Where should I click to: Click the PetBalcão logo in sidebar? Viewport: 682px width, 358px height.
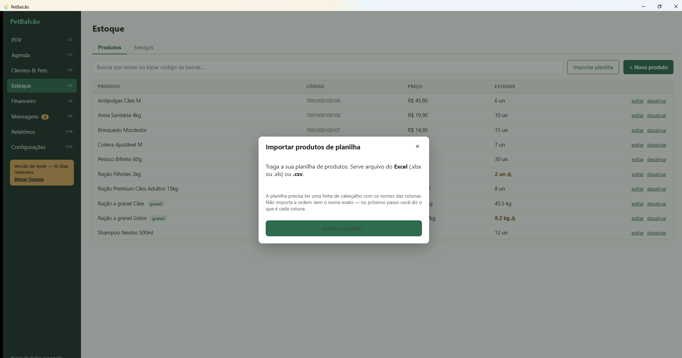[25, 22]
